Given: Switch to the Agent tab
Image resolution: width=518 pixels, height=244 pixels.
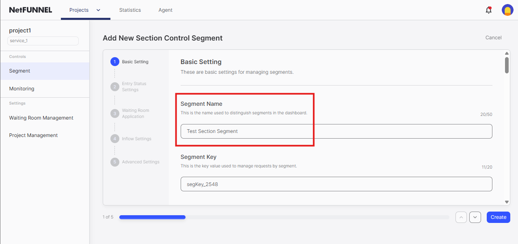Looking at the screenshot, I should [165, 10].
